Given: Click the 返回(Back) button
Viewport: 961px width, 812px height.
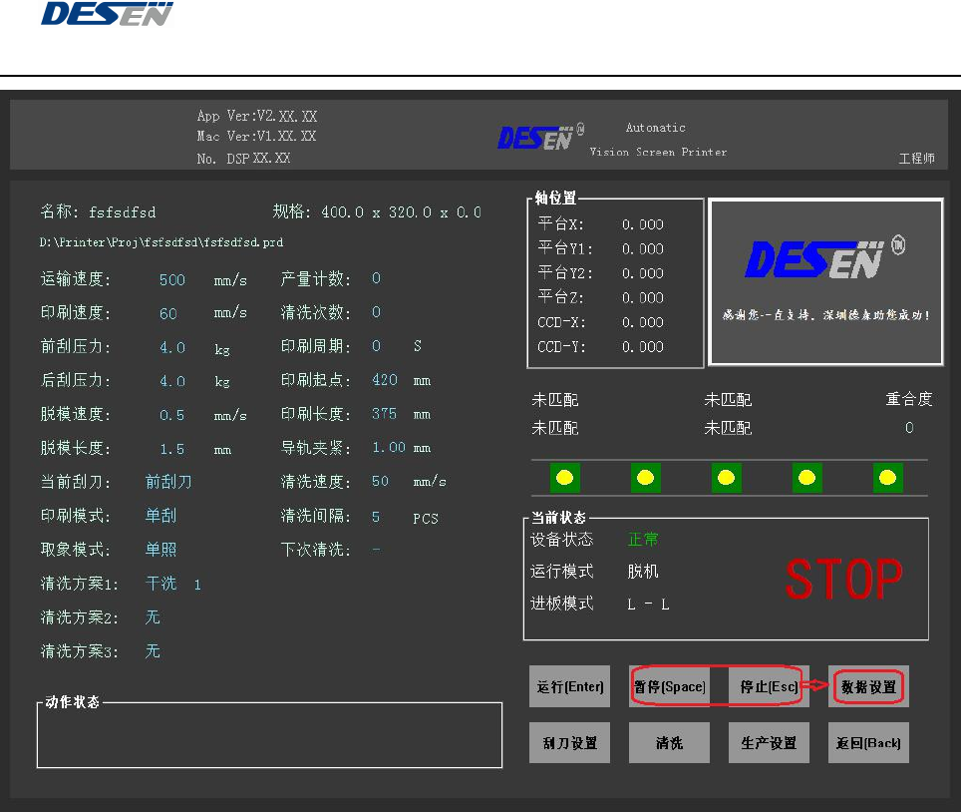Looking at the screenshot, I should (868, 743).
